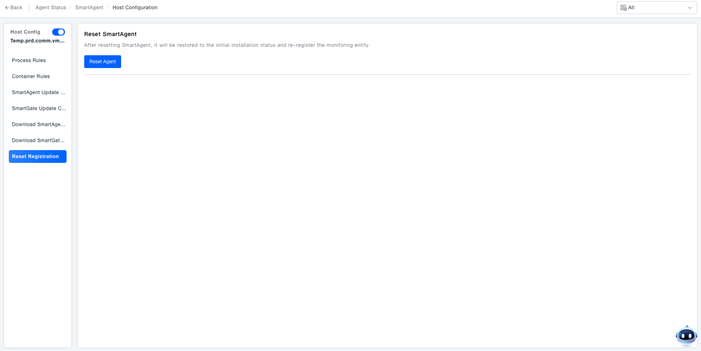Open the Process Rules section
701x351 pixels.
point(29,60)
